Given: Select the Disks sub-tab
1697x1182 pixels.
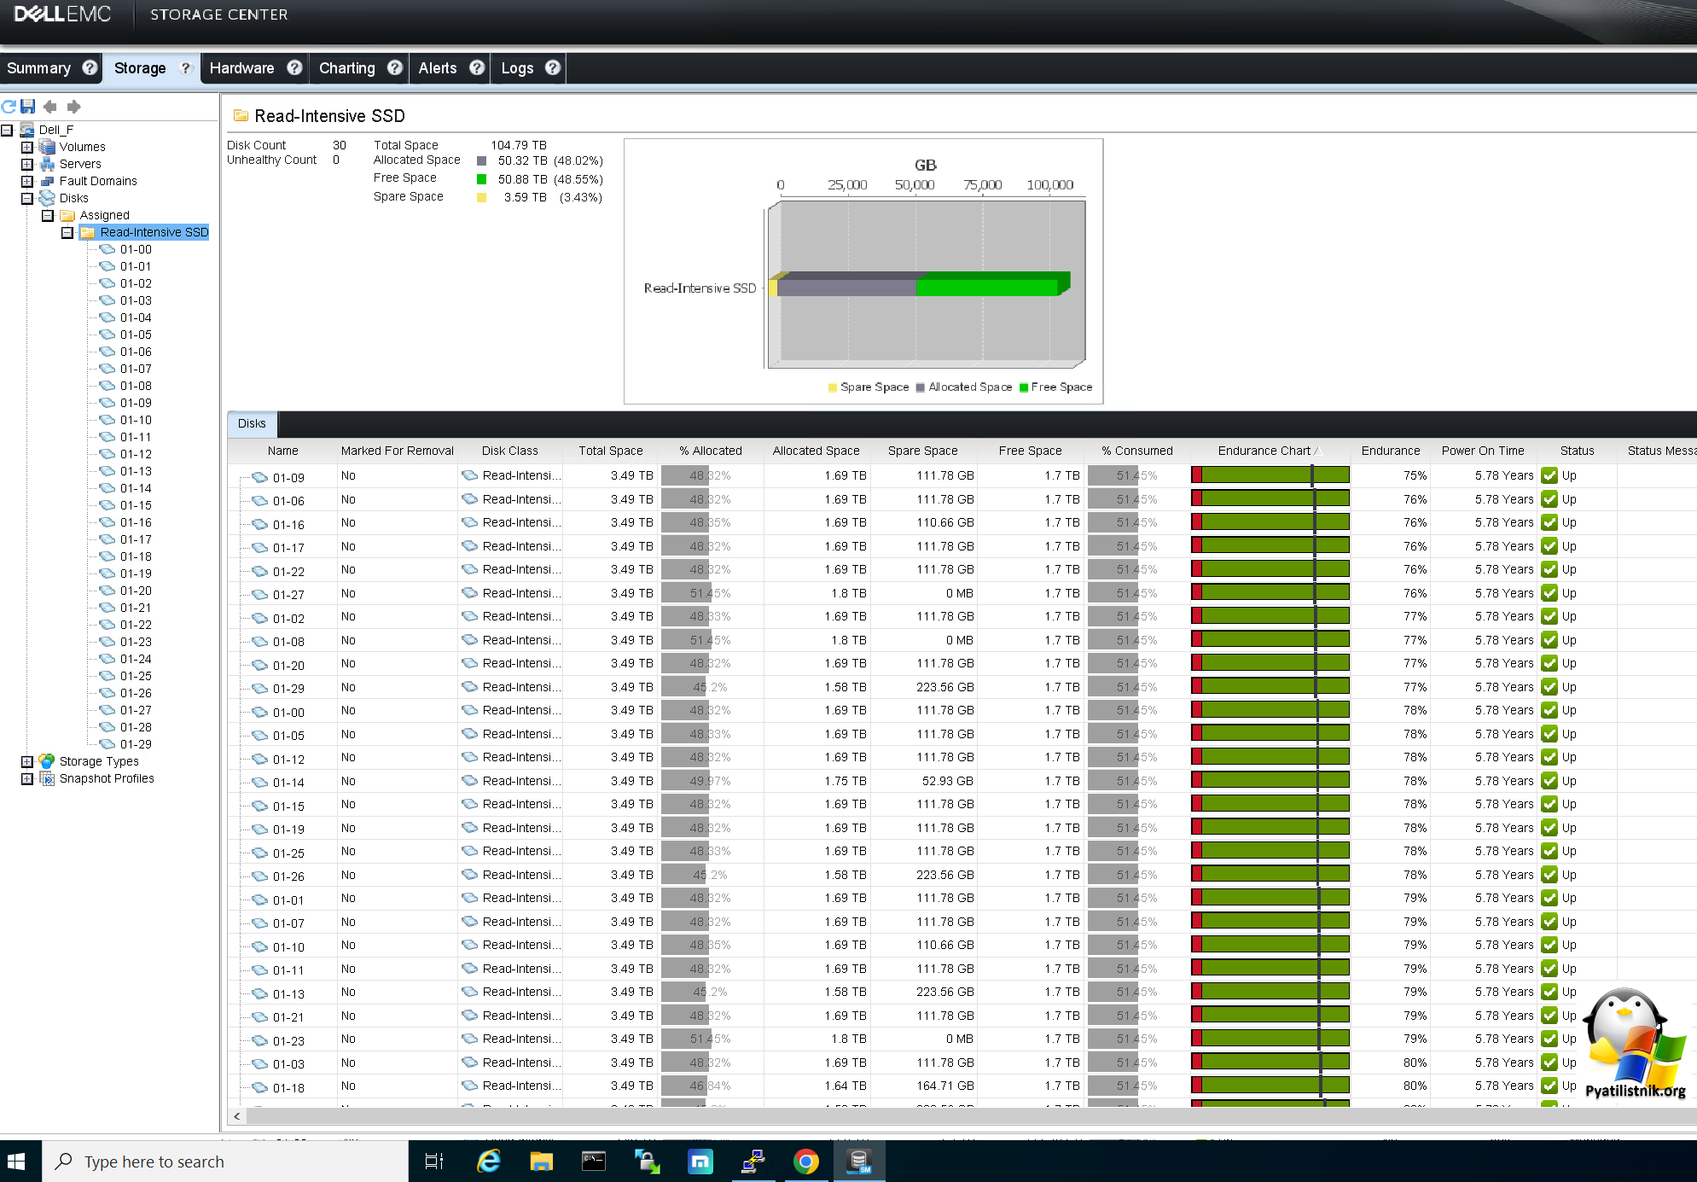Looking at the screenshot, I should point(252,423).
